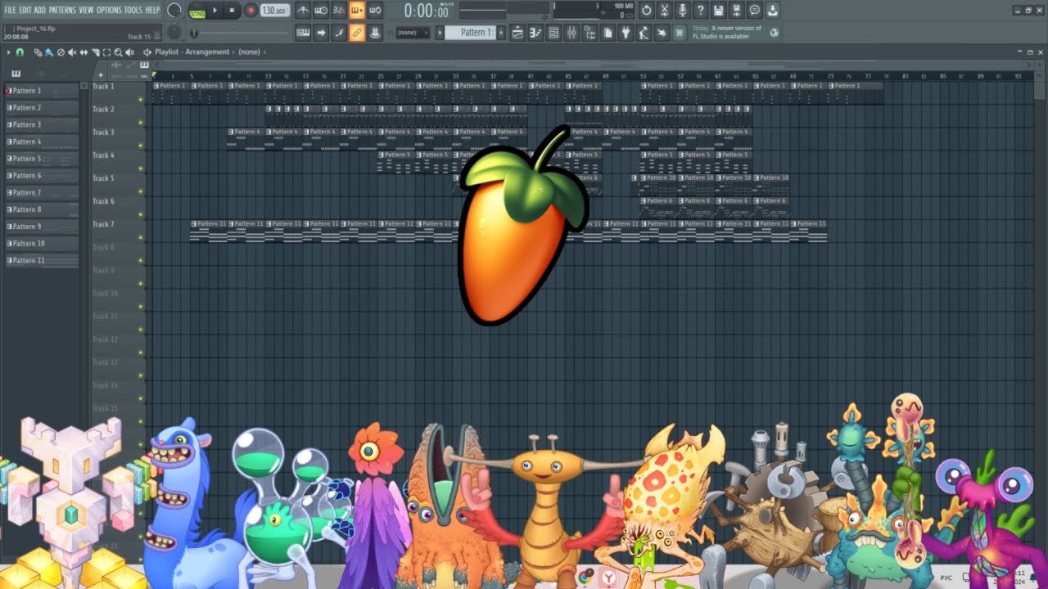The height and width of the screenshot is (589, 1048).
Task: Select the pencil draw tool in playlist
Action: coord(38,52)
